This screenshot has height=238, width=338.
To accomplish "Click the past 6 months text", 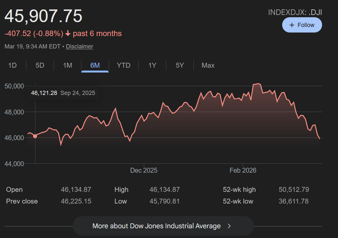I will click(x=97, y=34).
